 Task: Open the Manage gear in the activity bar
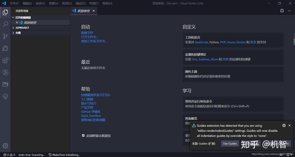5,146
